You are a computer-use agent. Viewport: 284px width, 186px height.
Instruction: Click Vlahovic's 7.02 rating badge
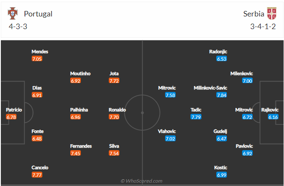(171, 138)
